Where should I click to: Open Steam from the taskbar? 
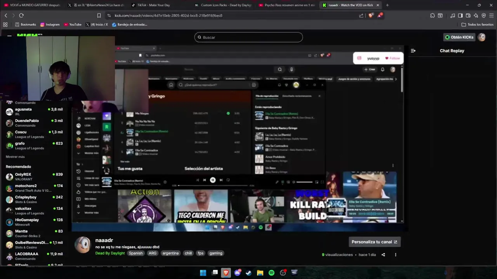tap(248, 273)
